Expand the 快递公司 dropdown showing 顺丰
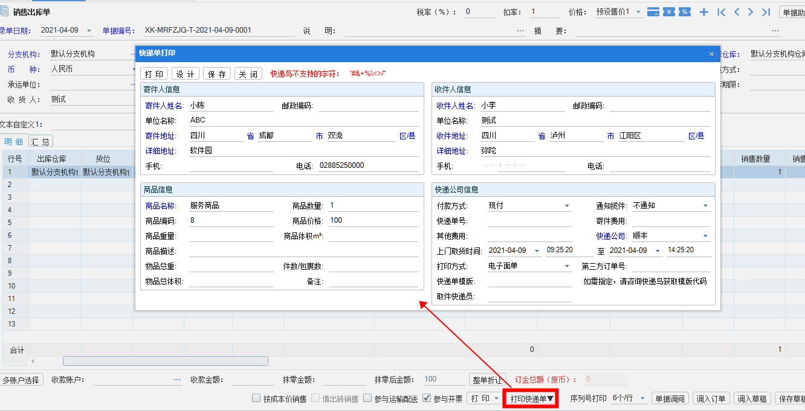This screenshot has width=805, height=411. click(705, 236)
